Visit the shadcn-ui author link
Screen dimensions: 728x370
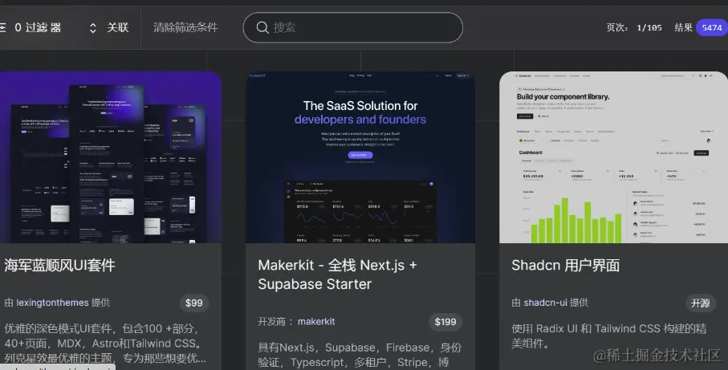click(546, 303)
